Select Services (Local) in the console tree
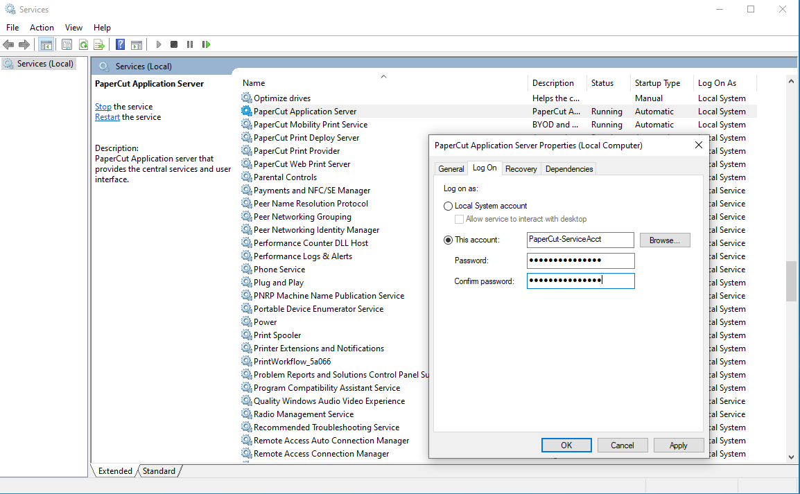The width and height of the screenshot is (800, 494). 39,64
